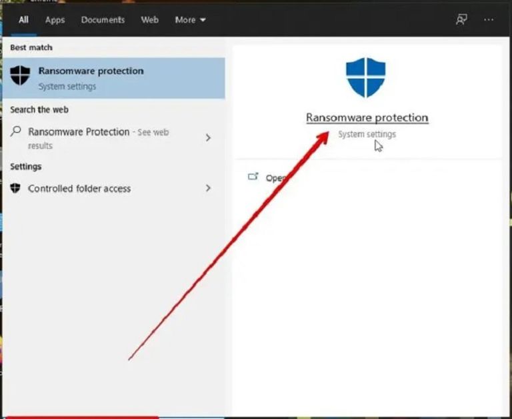The image size is (512, 419).
Task: Open the Controlled folder access setting
Action: tap(79, 189)
